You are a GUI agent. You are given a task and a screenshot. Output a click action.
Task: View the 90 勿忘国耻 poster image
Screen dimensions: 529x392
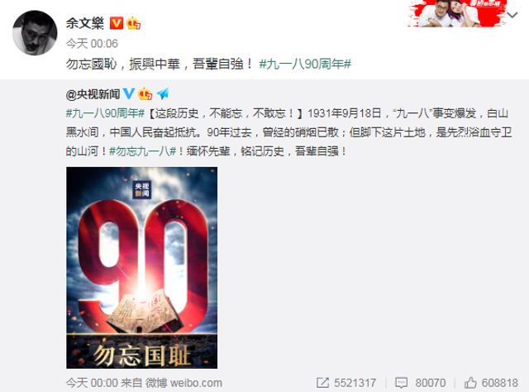click(x=141, y=267)
